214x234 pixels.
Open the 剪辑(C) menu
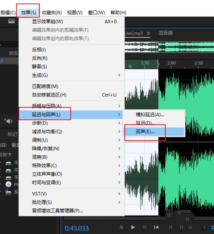(8, 12)
